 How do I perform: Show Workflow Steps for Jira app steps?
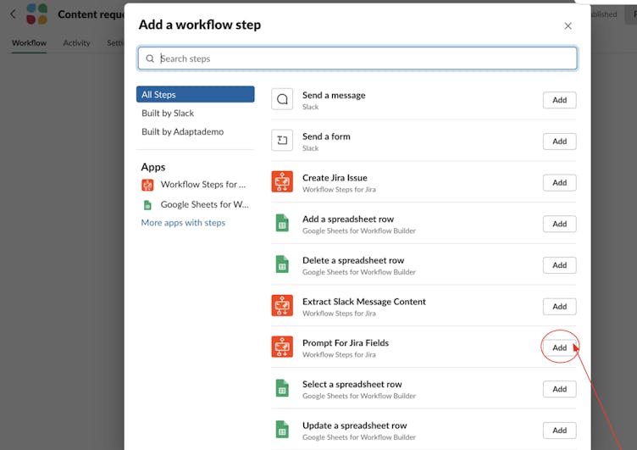tap(193, 185)
